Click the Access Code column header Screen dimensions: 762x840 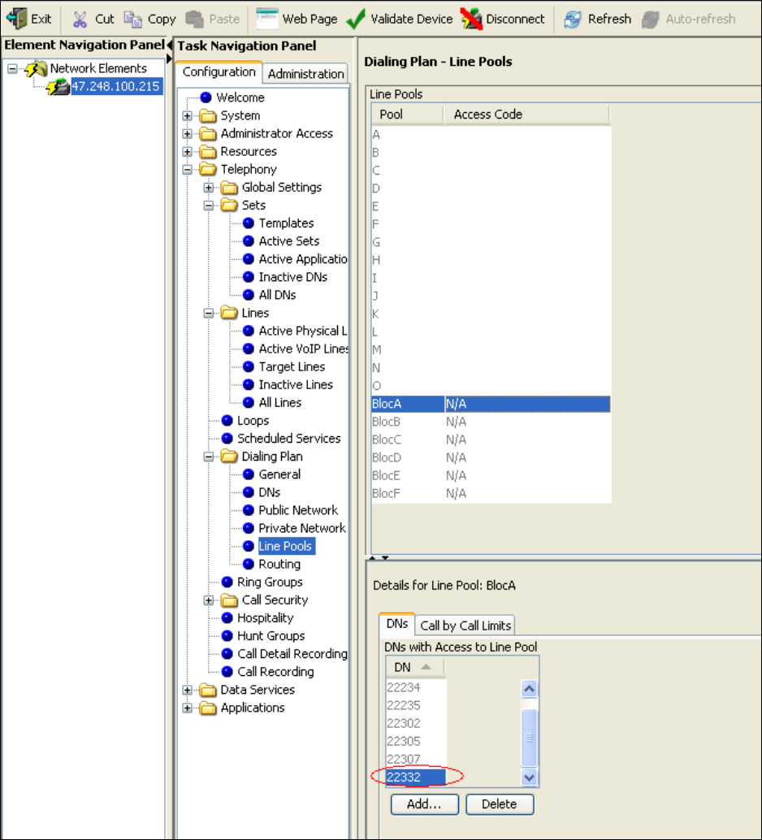pos(527,114)
